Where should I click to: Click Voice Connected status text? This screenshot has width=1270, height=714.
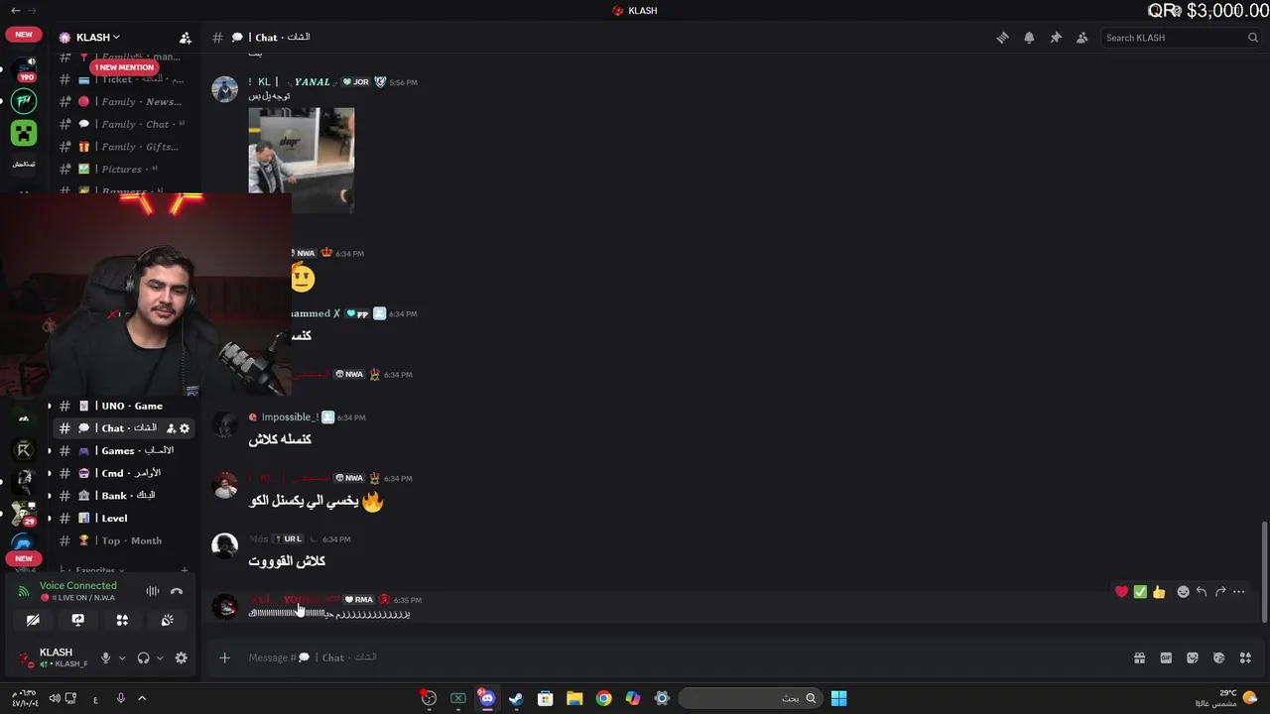[x=77, y=585]
